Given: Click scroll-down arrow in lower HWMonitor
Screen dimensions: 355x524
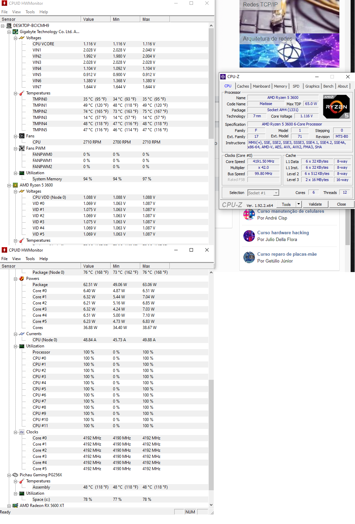Looking at the screenshot, I should (x=211, y=505).
